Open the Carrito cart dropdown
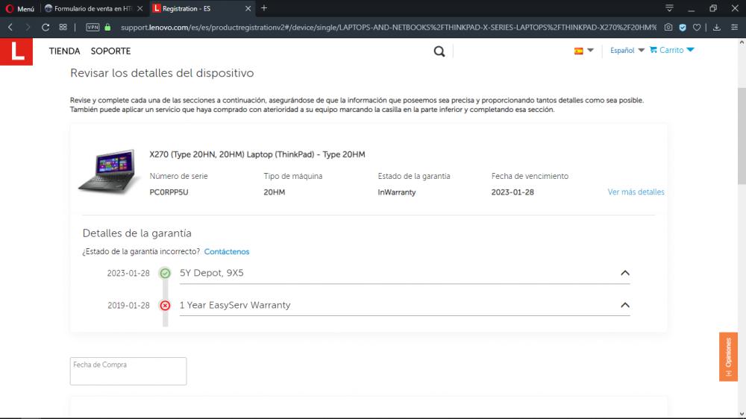The height and width of the screenshot is (419, 746). coord(672,50)
